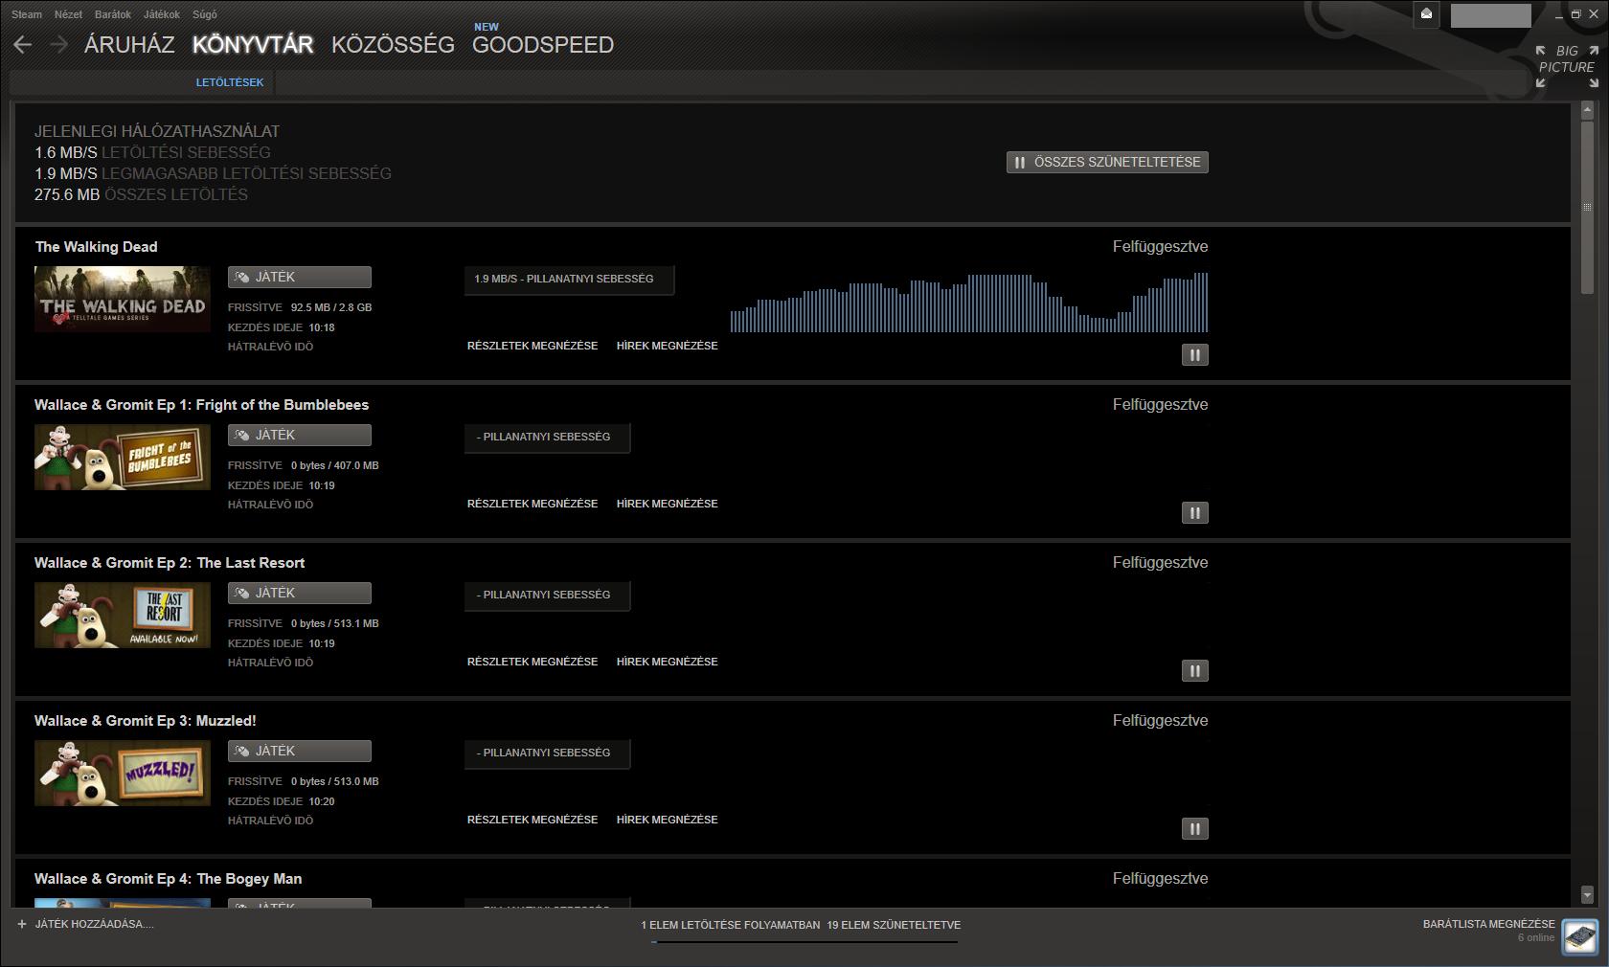Screen dimensions: 1609x967
Task: Click Wallace & Gromit Ep 2 title
Action: click(170, 563)
